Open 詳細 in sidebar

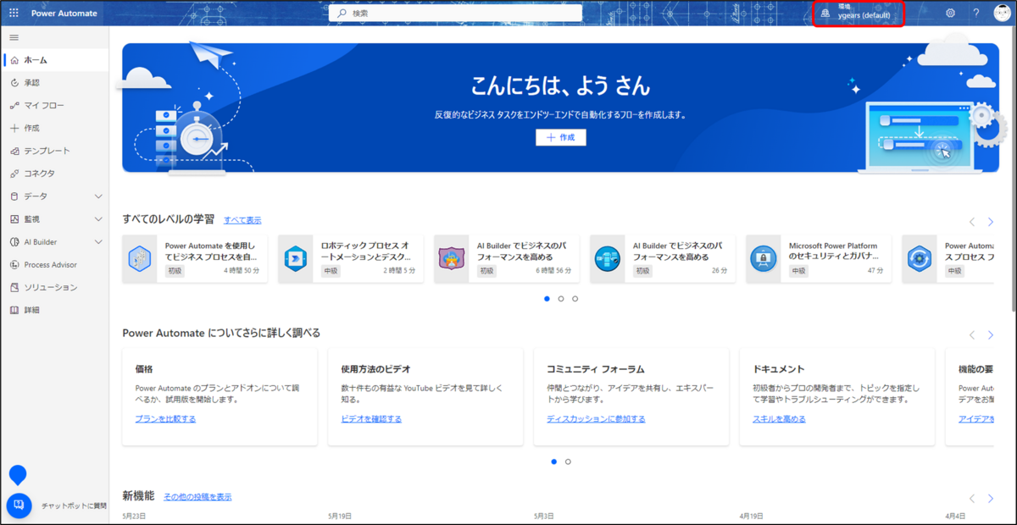coord(56,310)
